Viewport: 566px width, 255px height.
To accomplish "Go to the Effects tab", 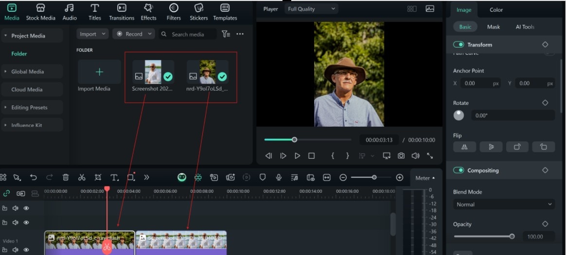I will pyautogui.click(x=148, y=12).
